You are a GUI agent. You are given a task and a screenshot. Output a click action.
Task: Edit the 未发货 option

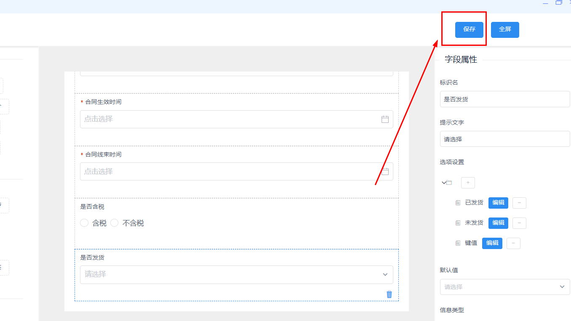[x=498, y=223]
